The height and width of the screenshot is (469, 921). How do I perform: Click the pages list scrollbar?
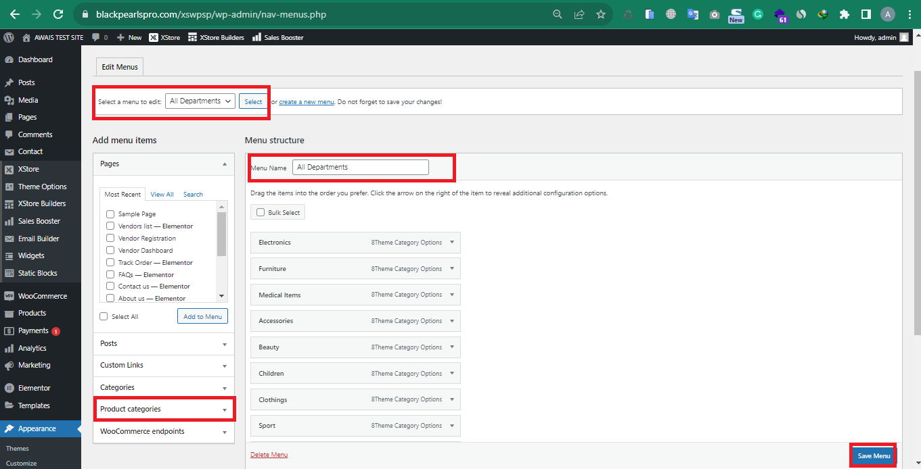(221, 234)
